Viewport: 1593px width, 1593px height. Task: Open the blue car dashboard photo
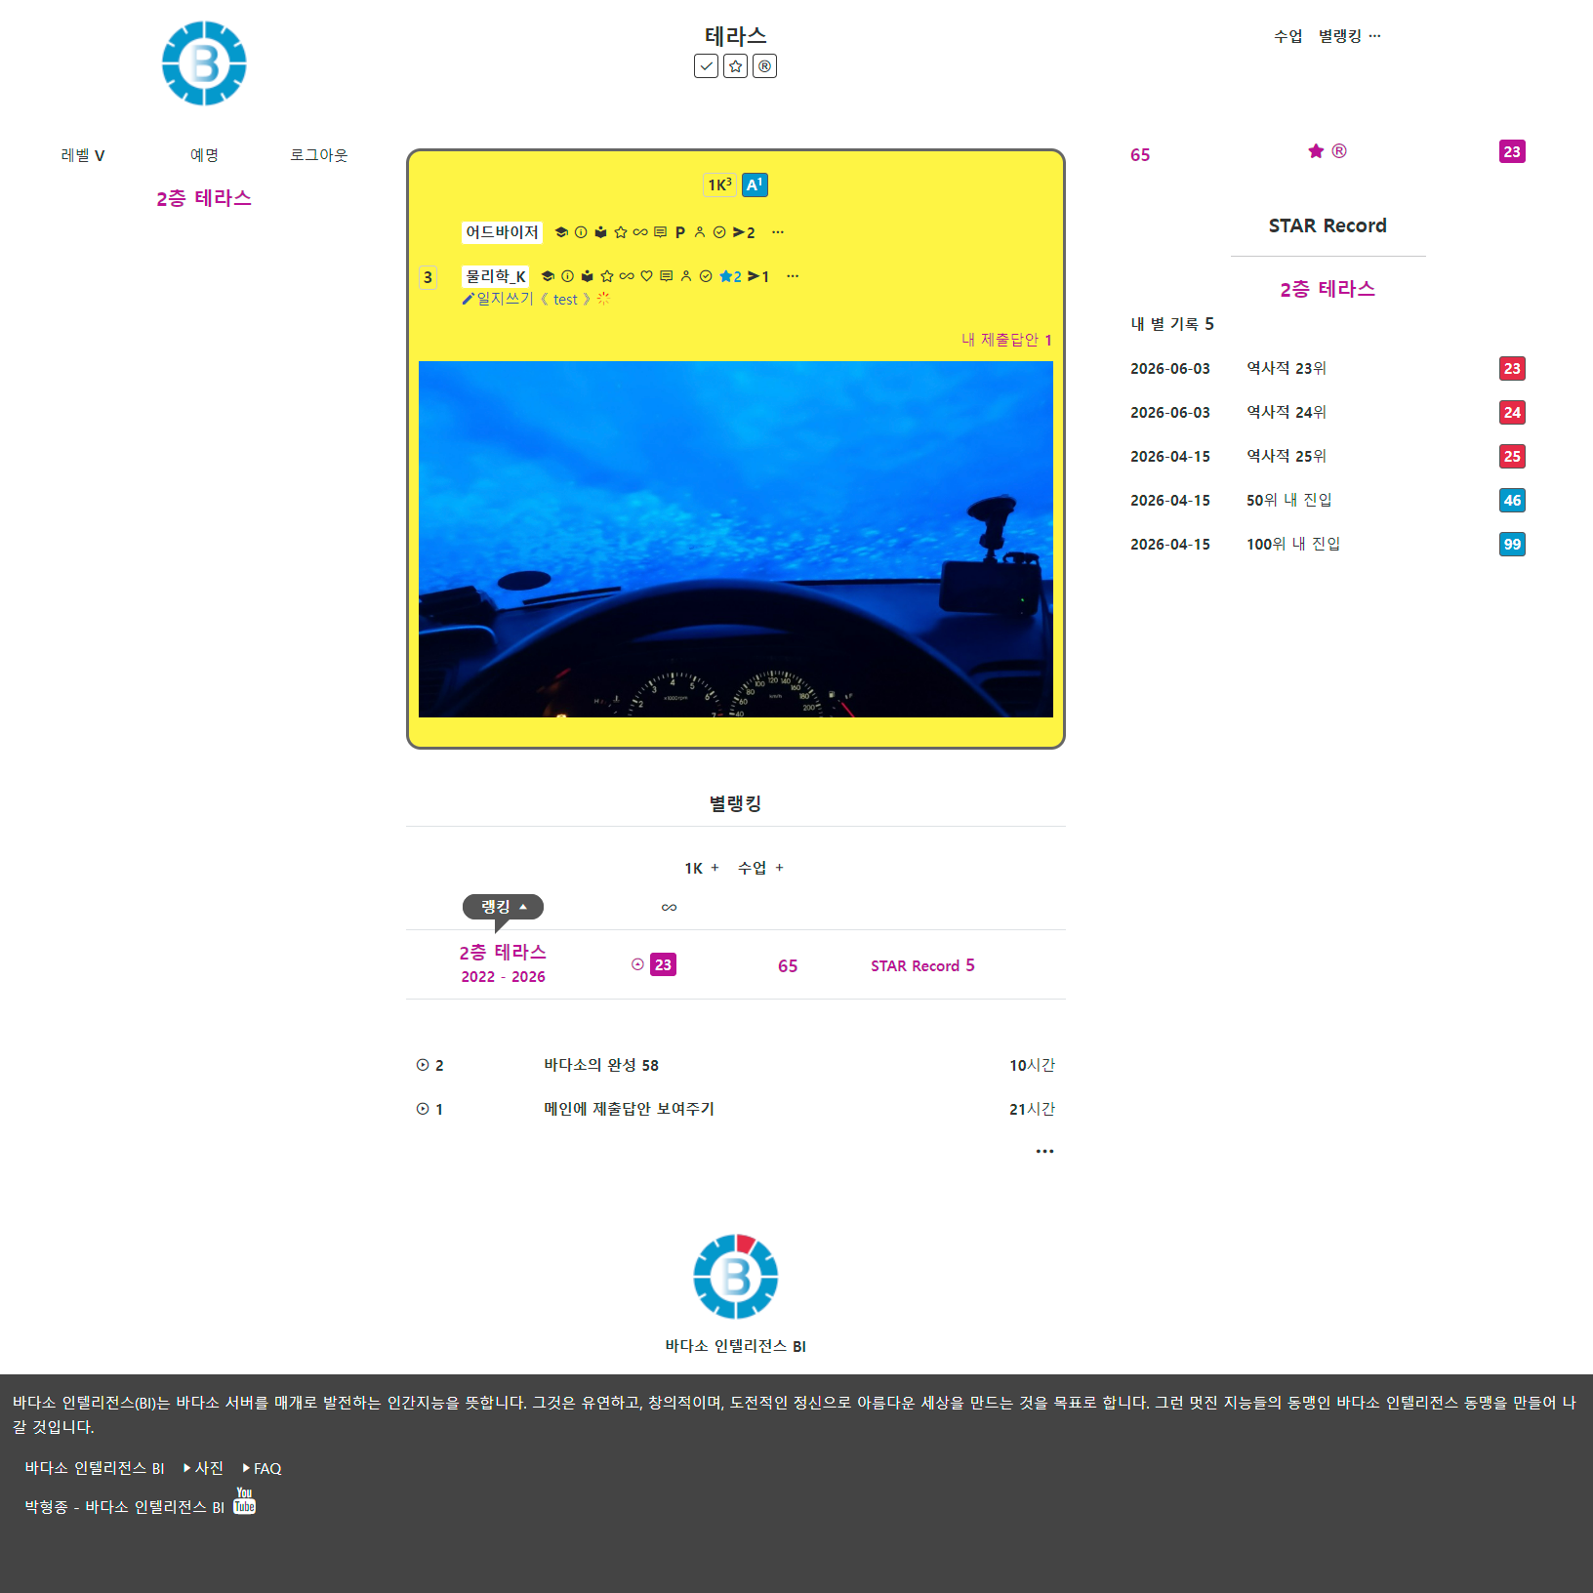tap(736, 539)
